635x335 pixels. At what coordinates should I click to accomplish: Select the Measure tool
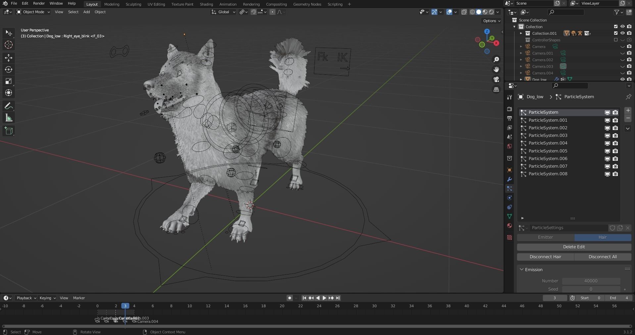(9, 118)
